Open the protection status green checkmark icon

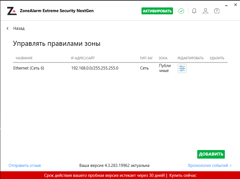coord(181,11)
